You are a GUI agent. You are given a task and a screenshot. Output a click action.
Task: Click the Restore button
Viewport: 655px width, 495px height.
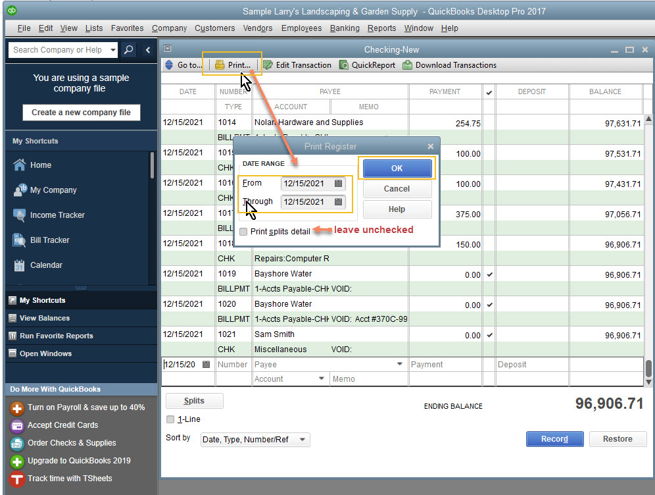pyautogui.click(x=618, y=439)
